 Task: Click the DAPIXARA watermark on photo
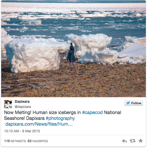[x=41, y=87]
